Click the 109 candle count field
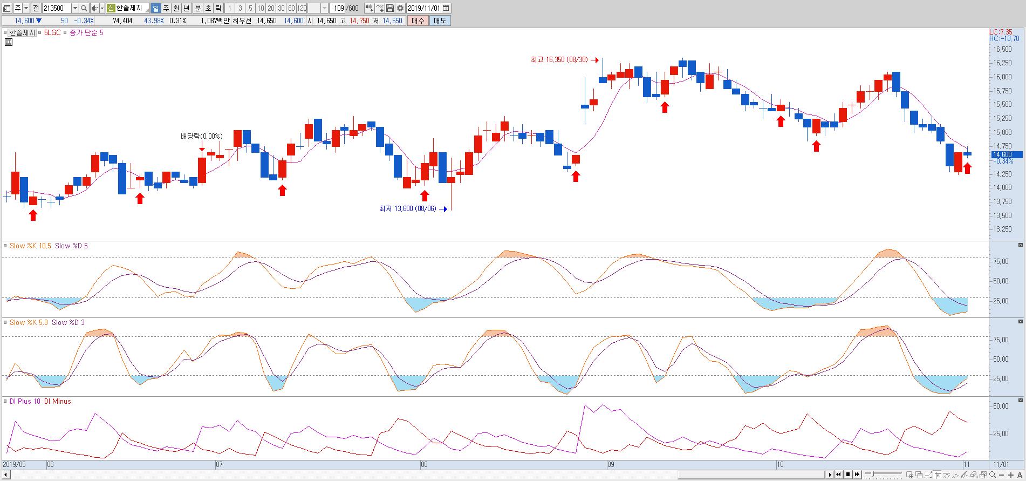1026x481 pixels. tap(337, 8)
